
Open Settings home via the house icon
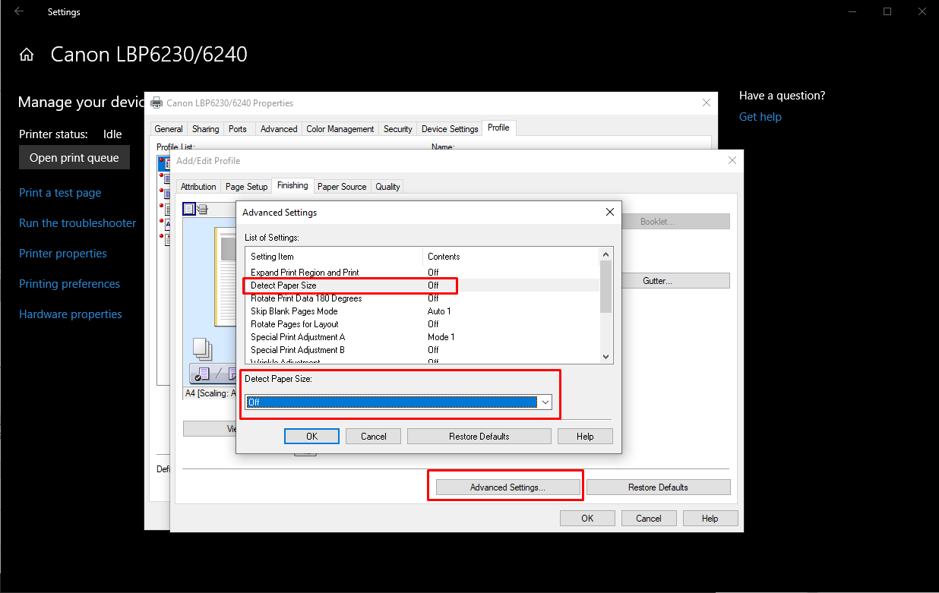[27, 55]
